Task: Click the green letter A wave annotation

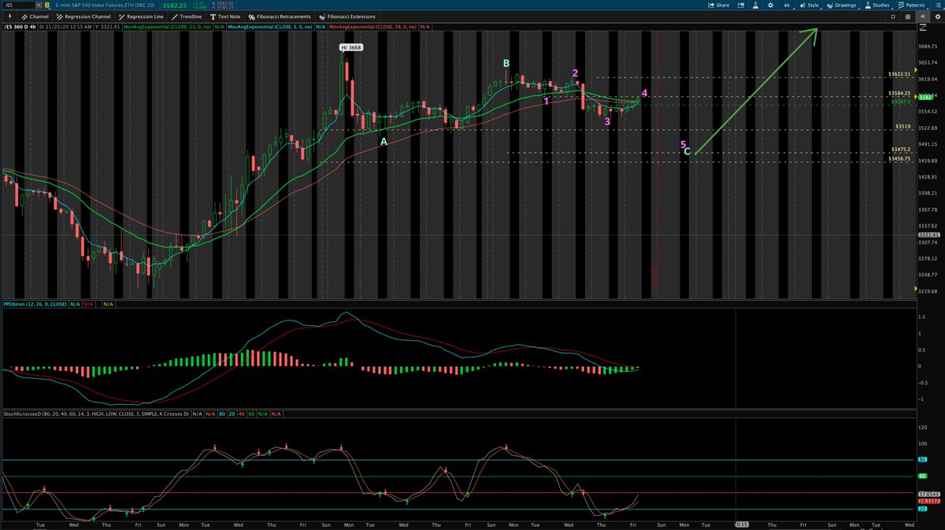Action: tap(384, 142)
